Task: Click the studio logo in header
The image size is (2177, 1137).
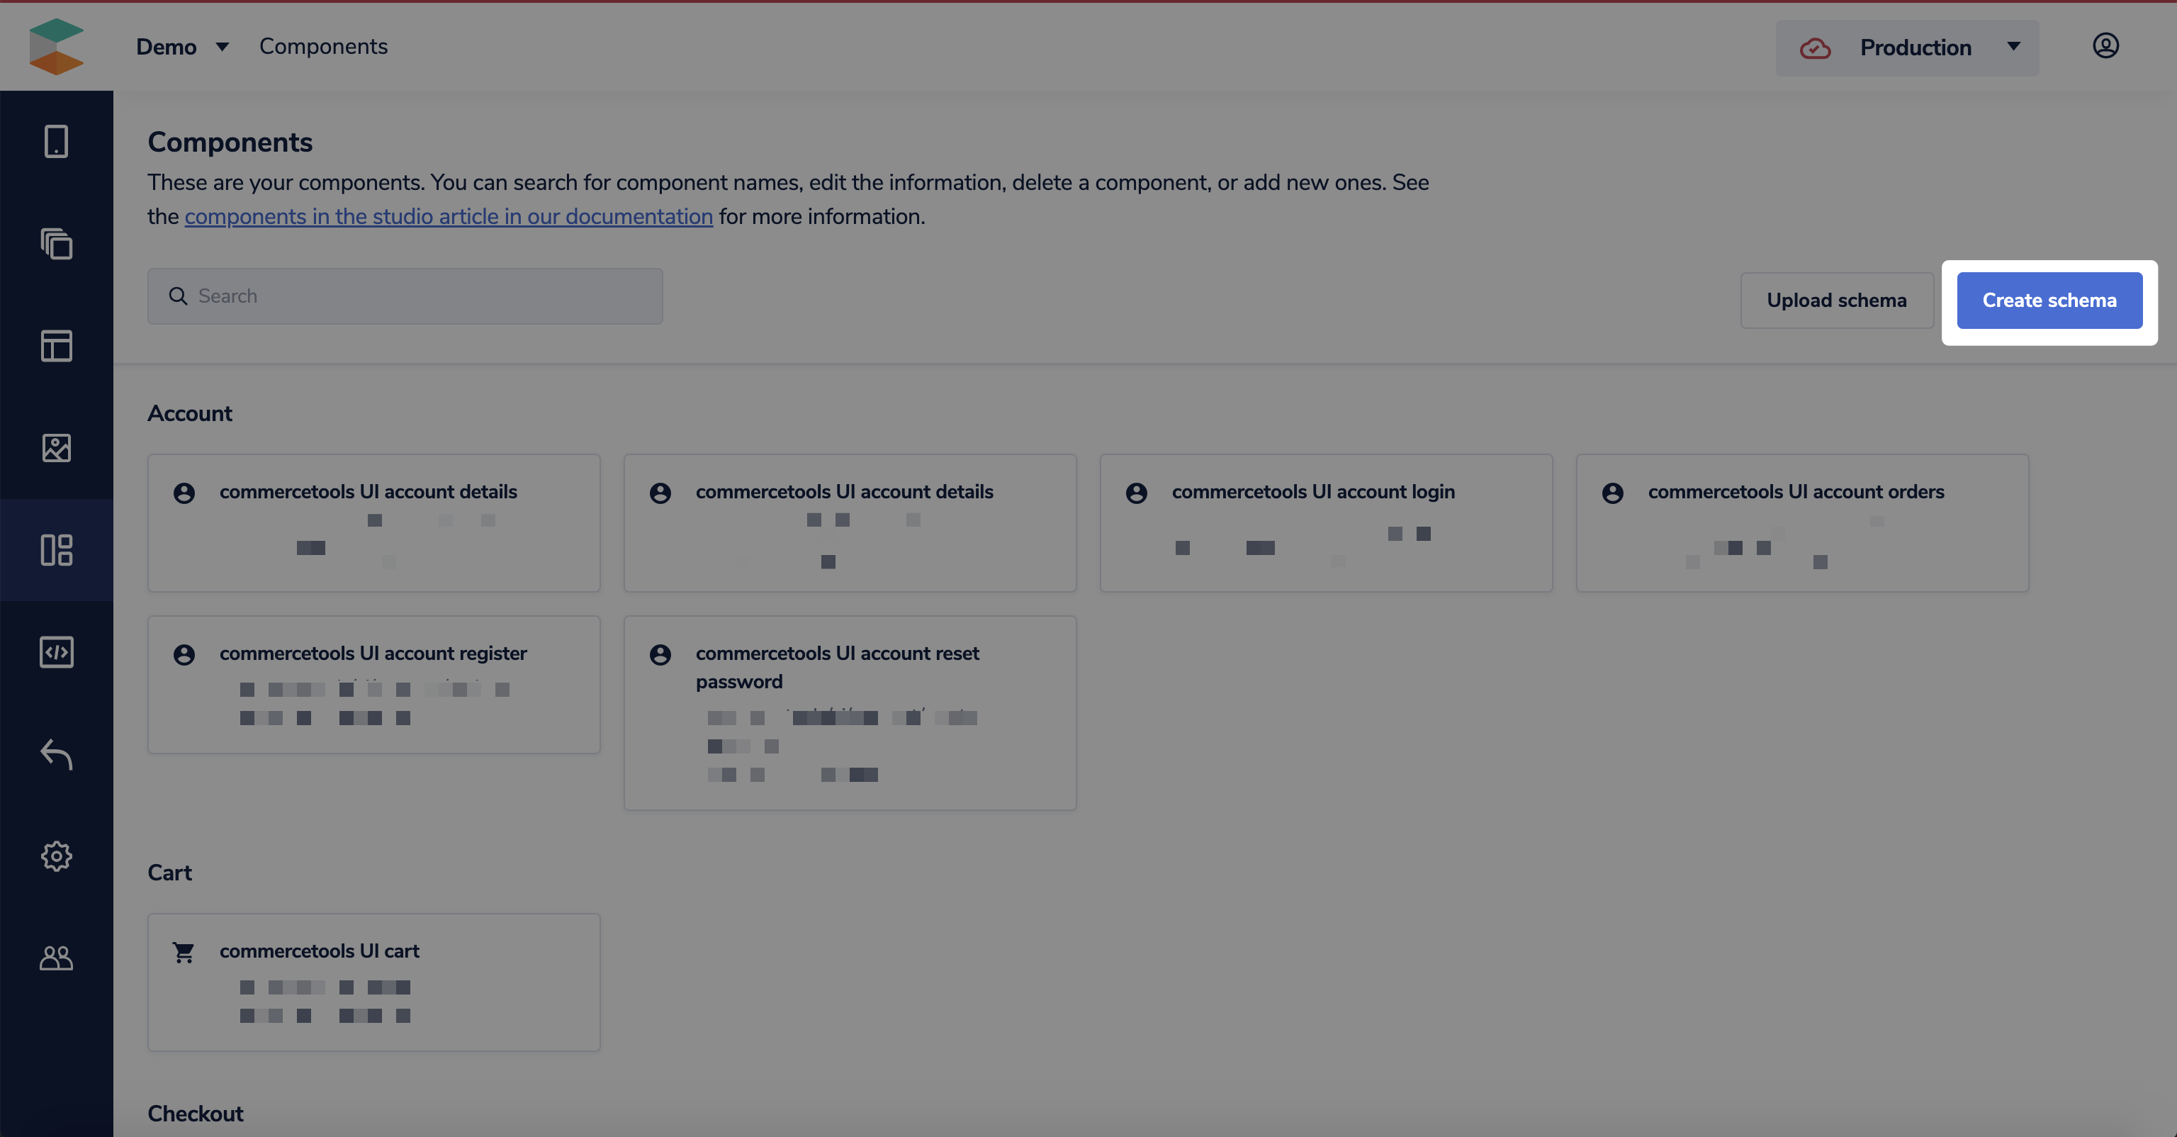Action: tap(56, 45)
